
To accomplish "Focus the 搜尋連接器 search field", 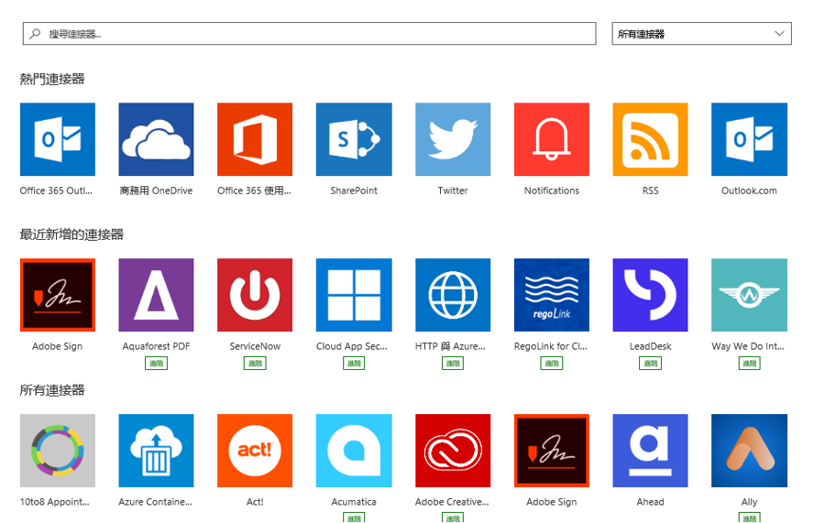I will click(x=310, y=34).
